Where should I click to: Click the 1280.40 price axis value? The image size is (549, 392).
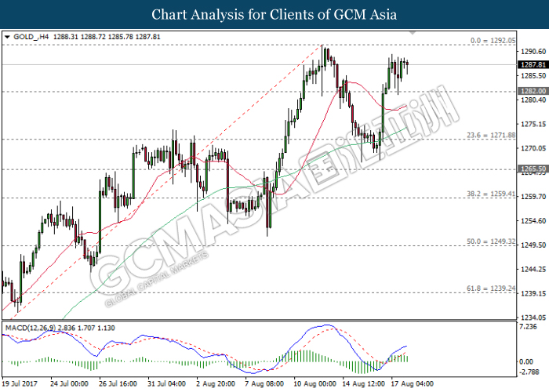533,100
